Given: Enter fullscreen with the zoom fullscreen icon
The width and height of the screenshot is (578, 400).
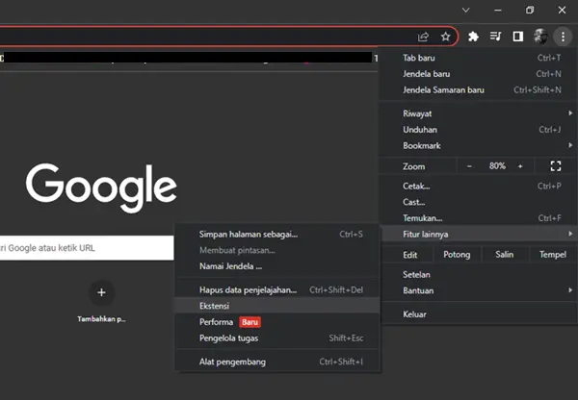Looking at the screenshot, I should pos(556,166).
